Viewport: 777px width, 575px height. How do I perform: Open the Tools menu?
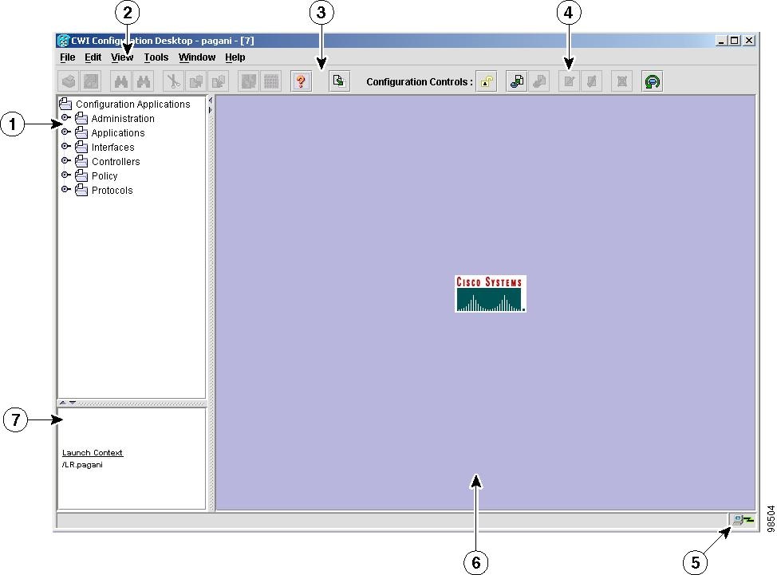point(156,57)
